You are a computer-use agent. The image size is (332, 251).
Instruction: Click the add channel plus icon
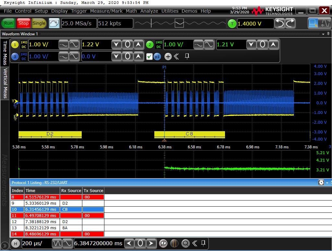168,57
